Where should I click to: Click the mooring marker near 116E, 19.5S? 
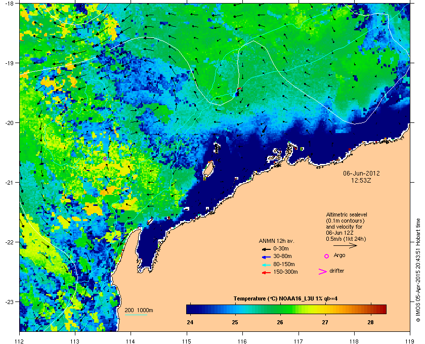pos(237,92)
